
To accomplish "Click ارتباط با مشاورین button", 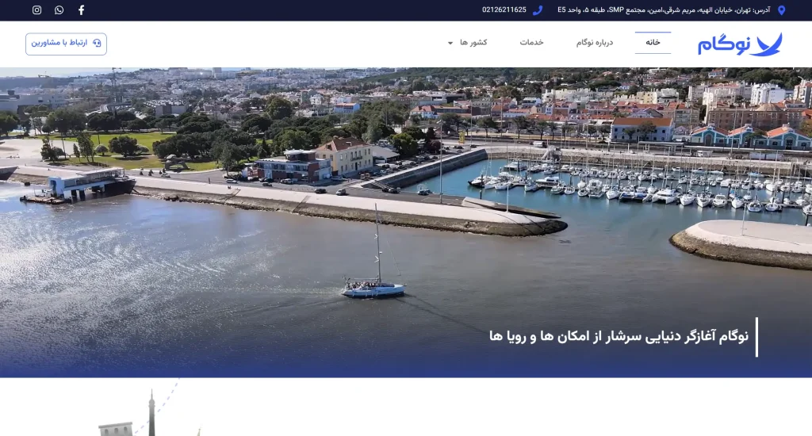I will pos(66,44).
